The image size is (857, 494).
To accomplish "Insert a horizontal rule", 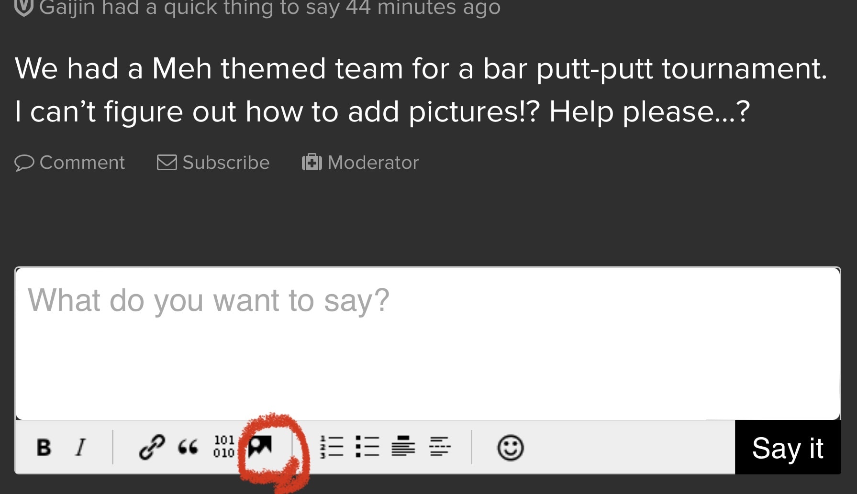I will click(440, 447).
